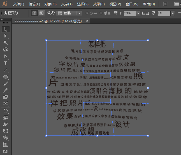This screenshot has height=155, width=181.
Task: Select the Pencil tool
Action: (x=6, y=90)
